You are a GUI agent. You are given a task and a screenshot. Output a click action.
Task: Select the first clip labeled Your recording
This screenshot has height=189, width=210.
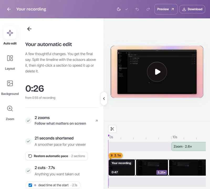coord(122,167)
